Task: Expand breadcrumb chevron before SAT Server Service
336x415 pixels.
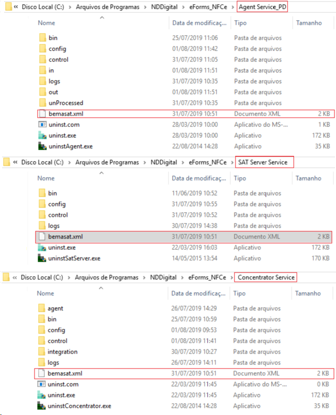Action: tap(232, 162)
